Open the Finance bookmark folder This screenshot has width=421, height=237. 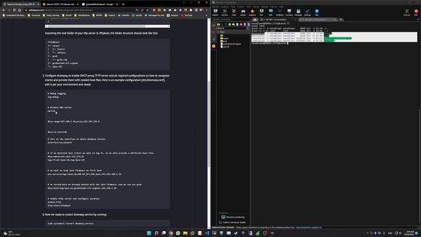click(110, 15)
